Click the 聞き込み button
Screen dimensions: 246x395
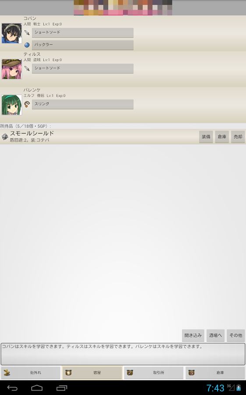tap(193, 335)
